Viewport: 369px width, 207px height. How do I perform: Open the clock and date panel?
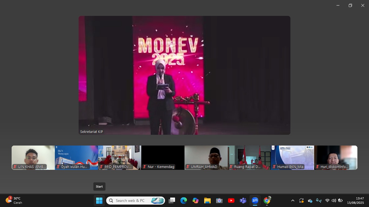click(x=355, y=201)
